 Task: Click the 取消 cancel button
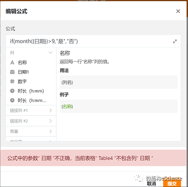(x=151, y=183)
